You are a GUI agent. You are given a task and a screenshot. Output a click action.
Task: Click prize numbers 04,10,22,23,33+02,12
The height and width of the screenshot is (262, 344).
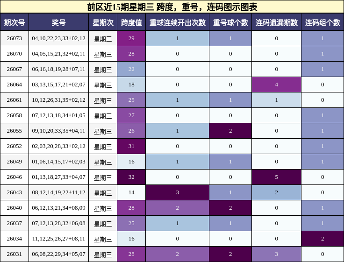point(58,38)
